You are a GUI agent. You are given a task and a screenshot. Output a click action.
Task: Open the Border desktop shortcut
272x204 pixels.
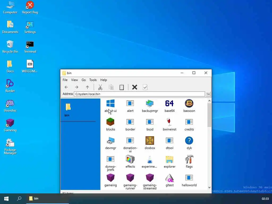coord(10,86)
